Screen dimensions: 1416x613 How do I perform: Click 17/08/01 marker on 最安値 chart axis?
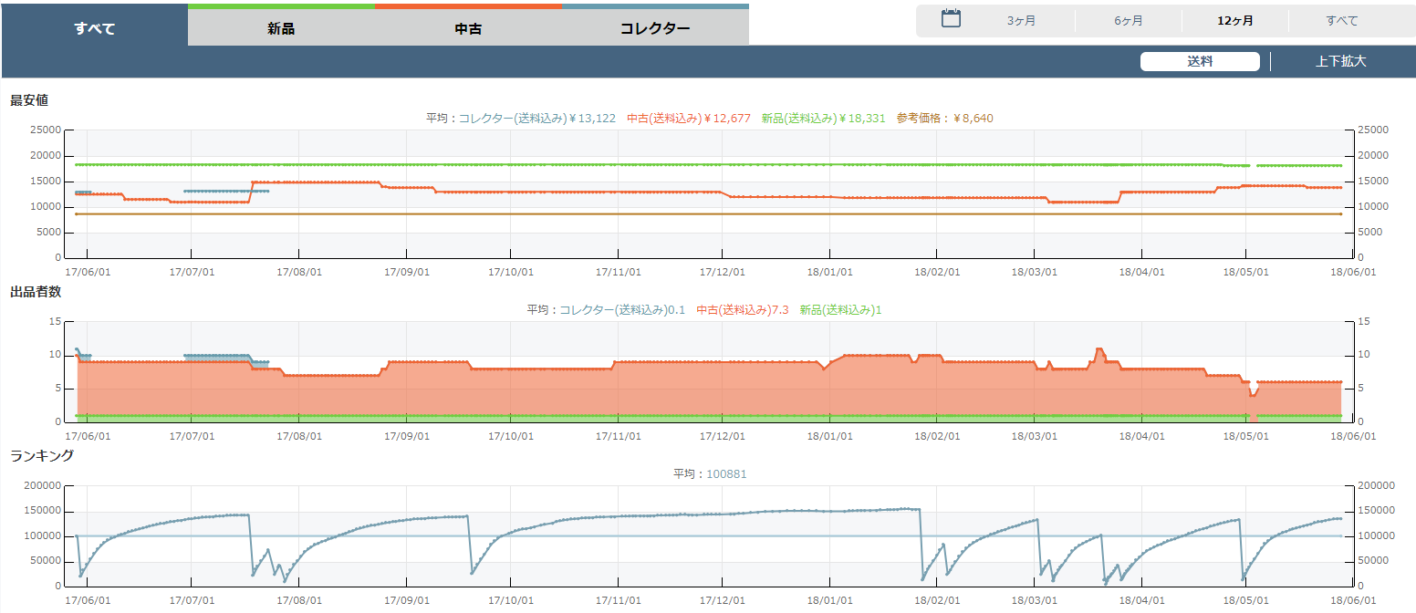pyautogui.click(x=299, y=272)
